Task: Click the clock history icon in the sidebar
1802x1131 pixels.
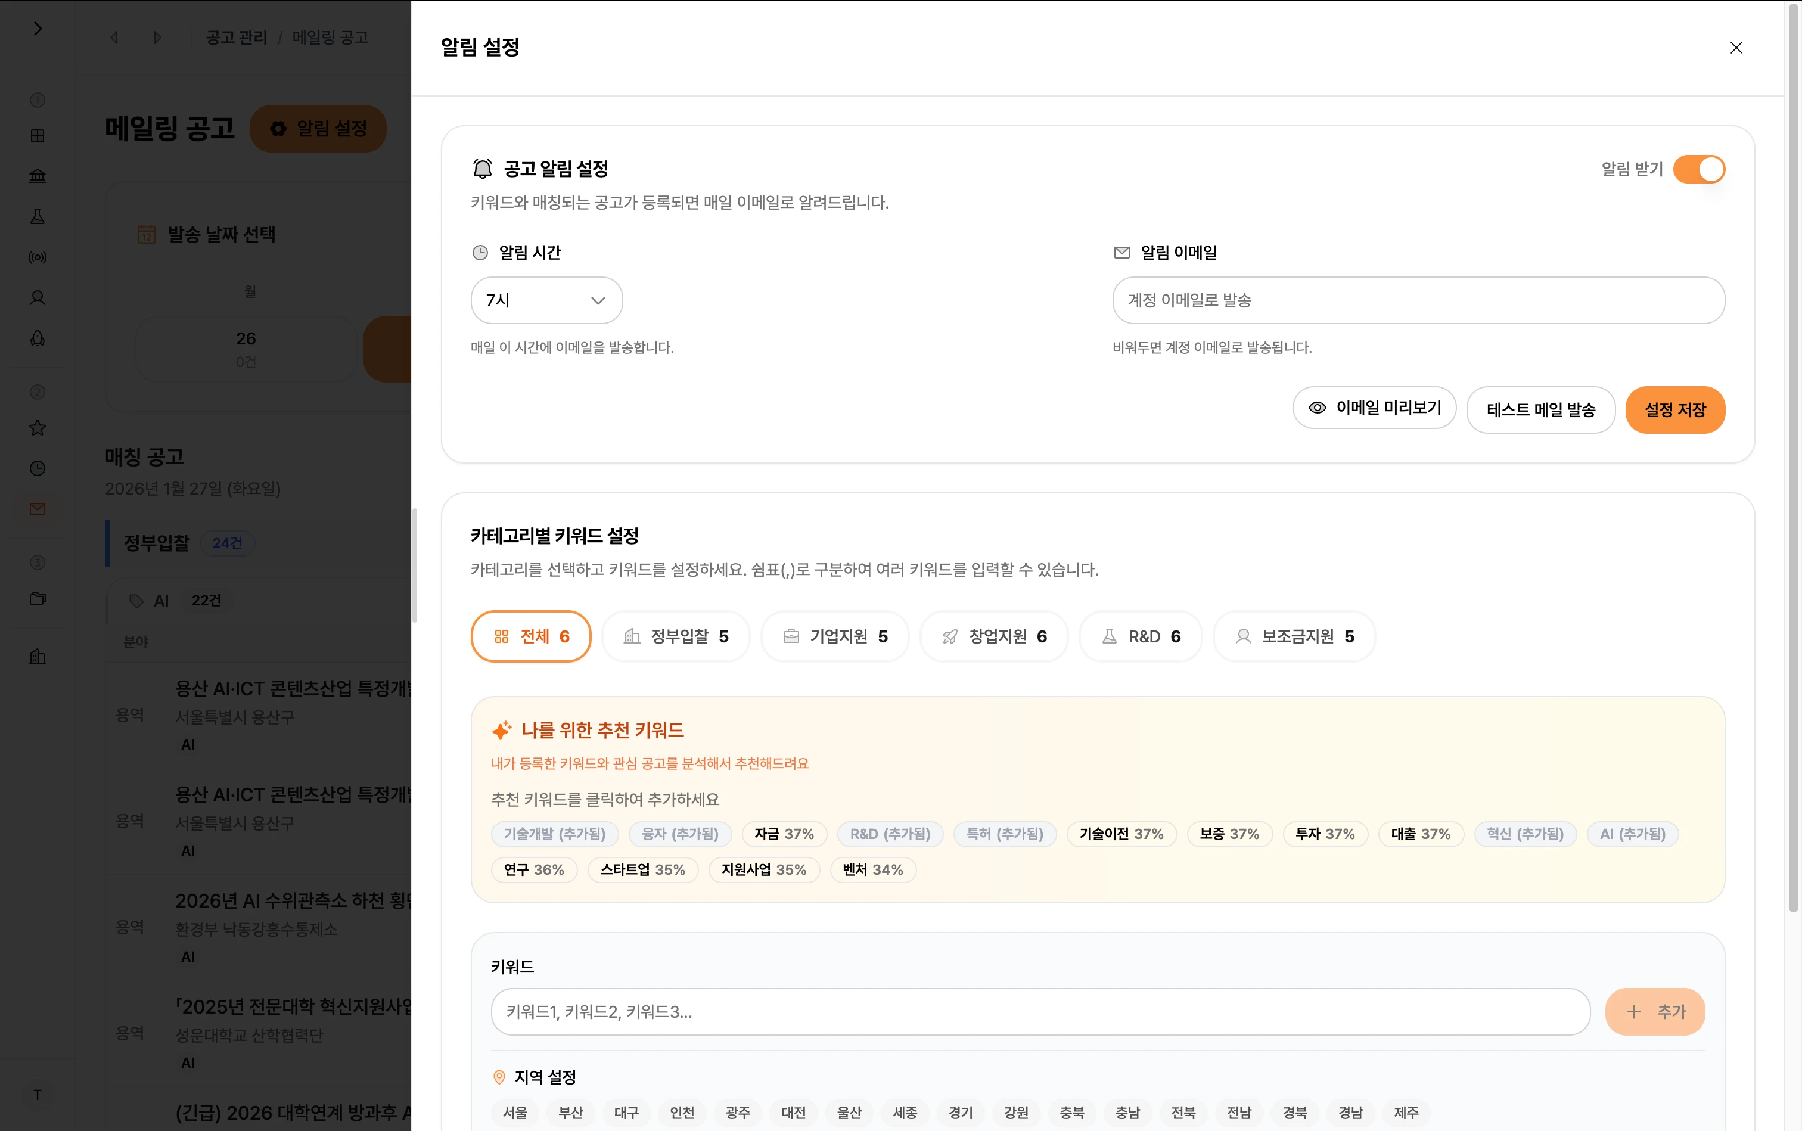Action: (x=38, y=468)
